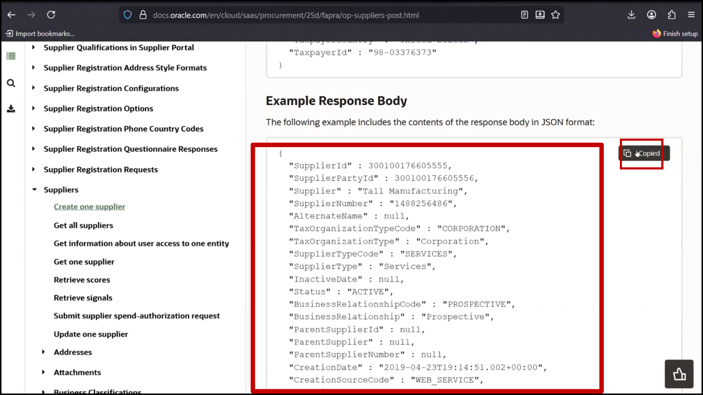Image resolution: width=703 pixels, height=395 pixels.
Task: Open Update one supplier page
Action: (x=91, y=334)
